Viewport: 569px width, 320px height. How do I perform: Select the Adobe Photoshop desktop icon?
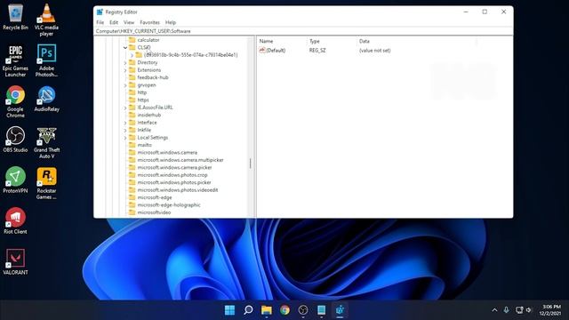tap(46, 60)
